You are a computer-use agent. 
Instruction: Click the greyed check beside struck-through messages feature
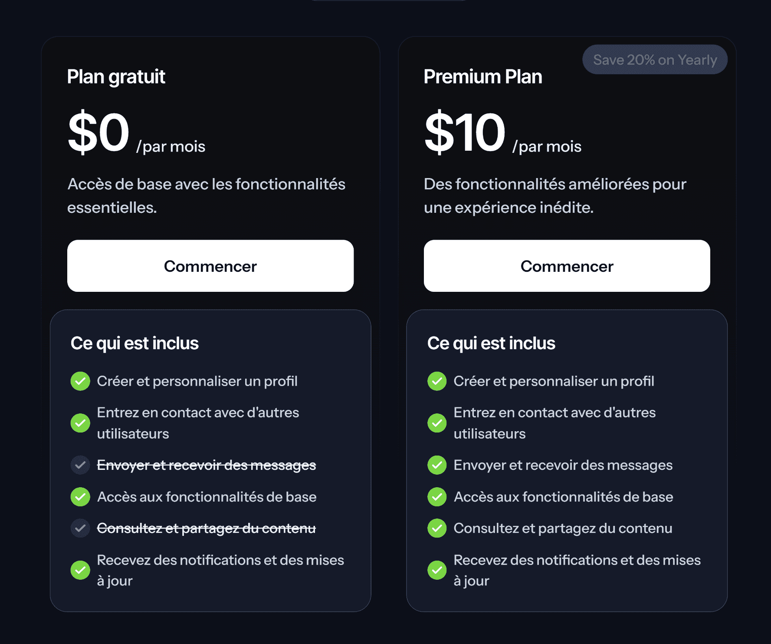tap(80, 465)
